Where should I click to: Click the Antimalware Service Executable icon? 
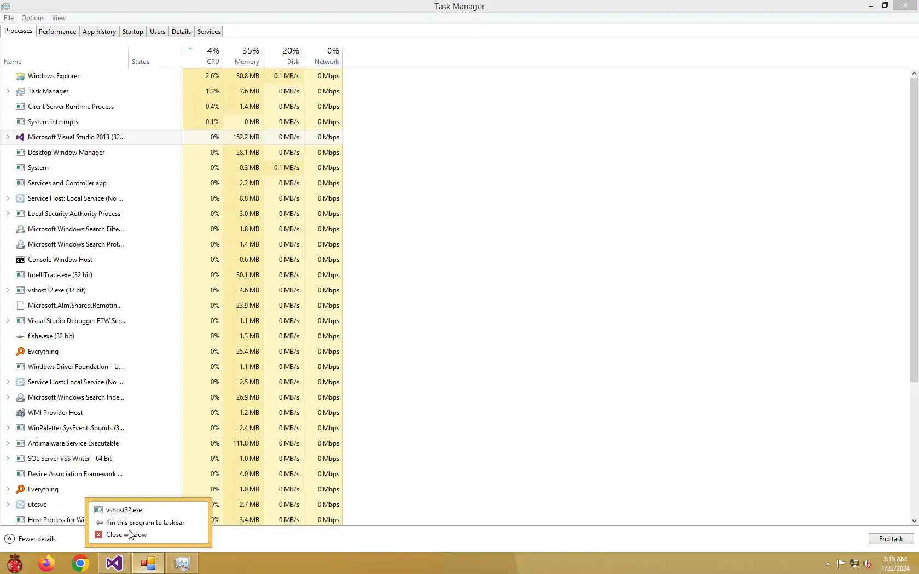point(20,443)
